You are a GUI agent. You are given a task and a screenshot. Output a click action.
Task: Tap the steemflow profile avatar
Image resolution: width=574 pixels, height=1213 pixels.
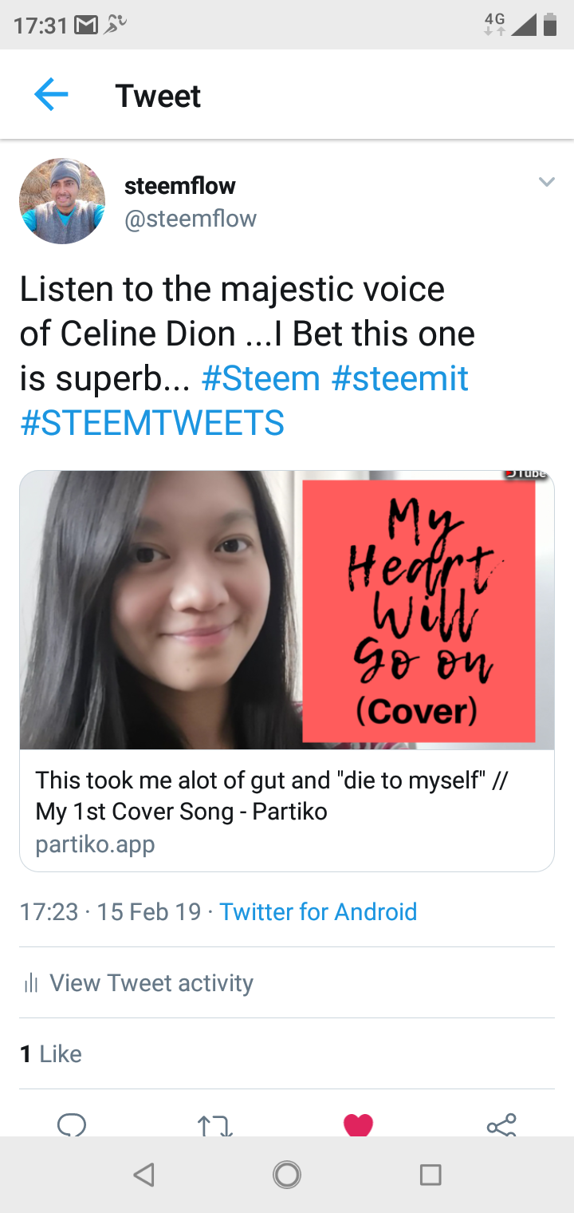(x=62, y=201)
